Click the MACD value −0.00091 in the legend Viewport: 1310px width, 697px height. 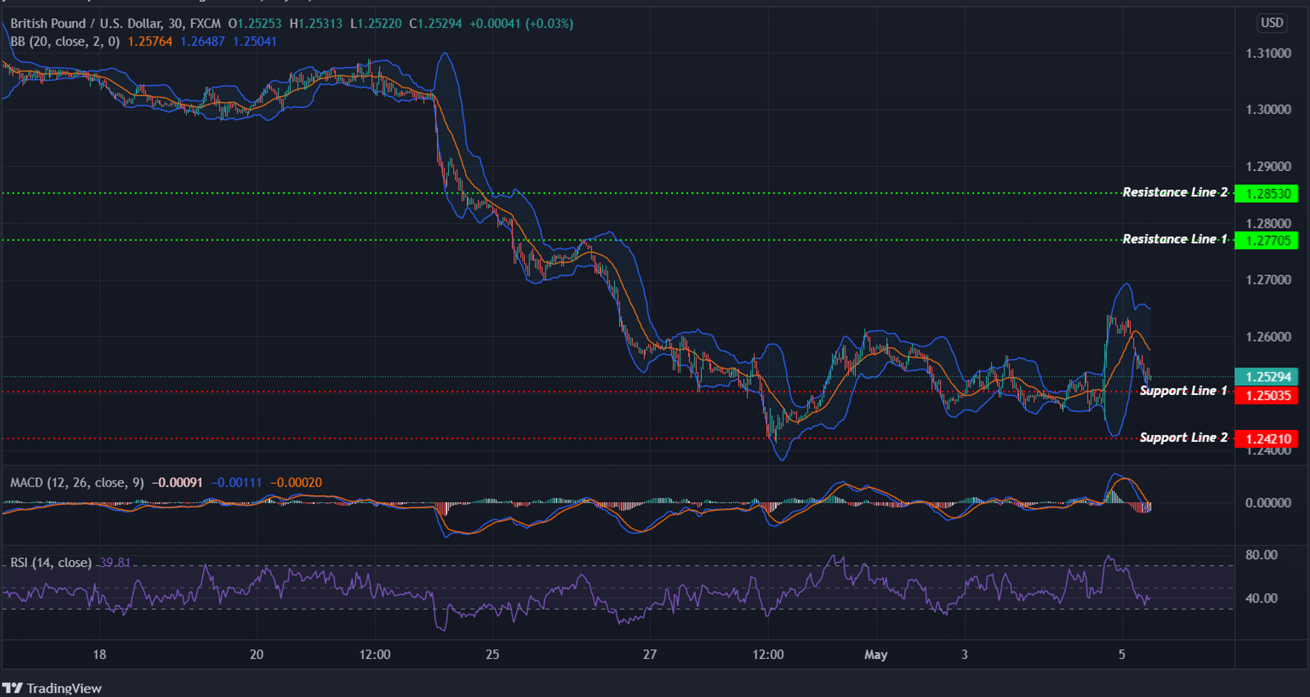pyautogui.click(x=178, y=482)
